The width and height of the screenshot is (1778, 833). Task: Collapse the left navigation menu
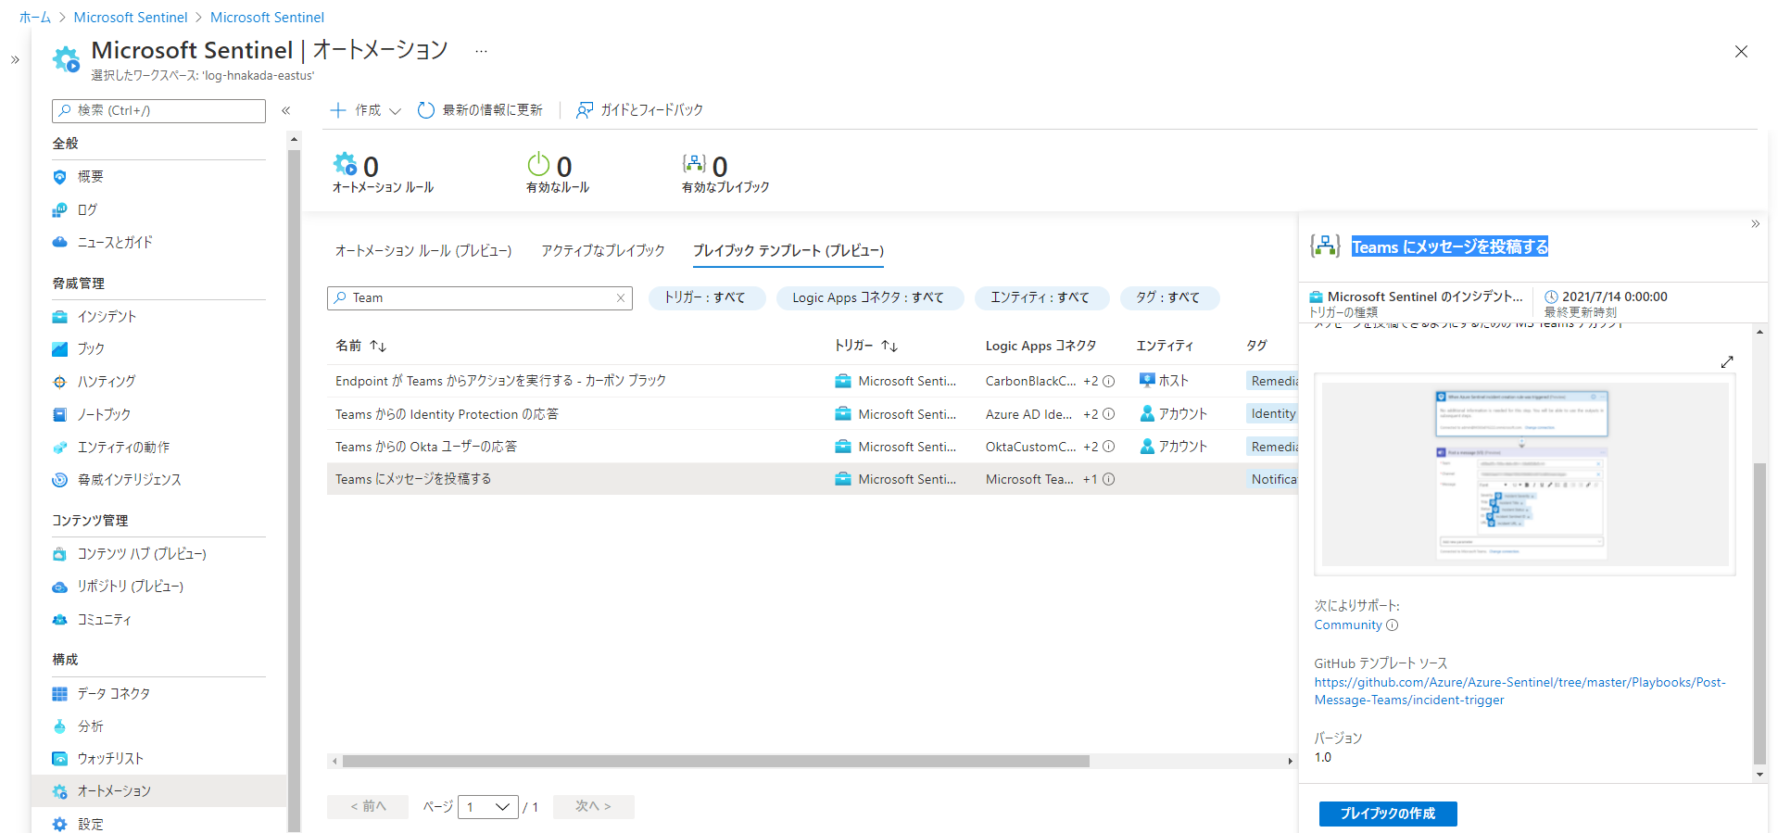(x=286, y=111)
